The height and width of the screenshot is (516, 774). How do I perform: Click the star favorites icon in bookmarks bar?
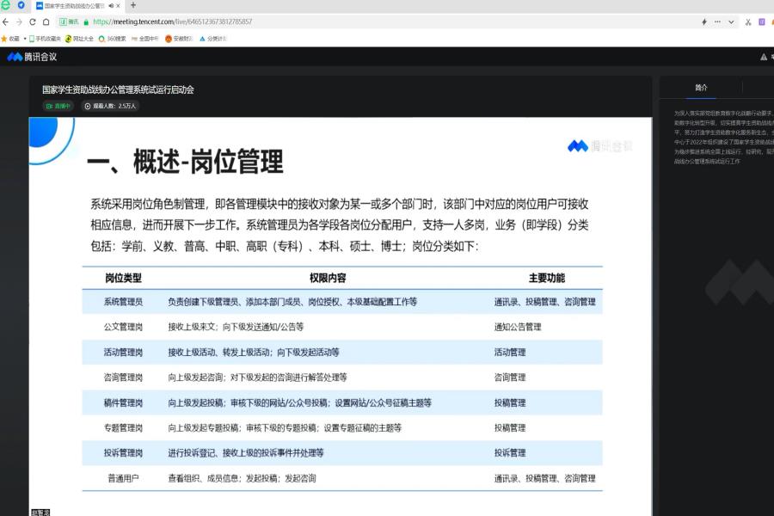coord(5,39)
